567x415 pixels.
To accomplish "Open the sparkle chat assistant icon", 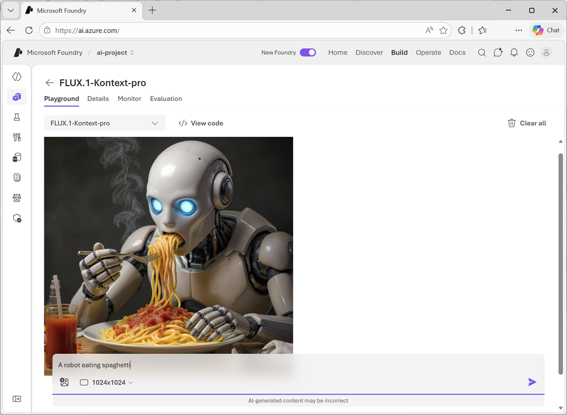I will pos(498,53).
